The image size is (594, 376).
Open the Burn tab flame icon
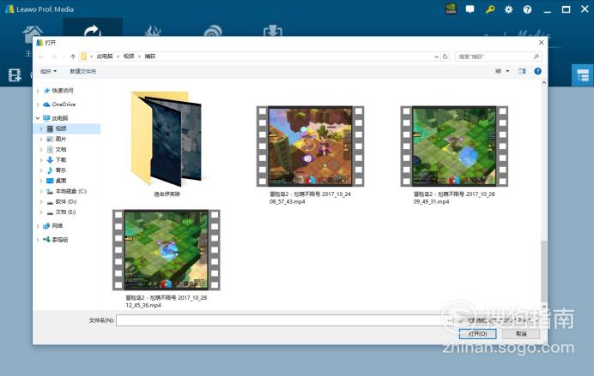tap(153, 31)
